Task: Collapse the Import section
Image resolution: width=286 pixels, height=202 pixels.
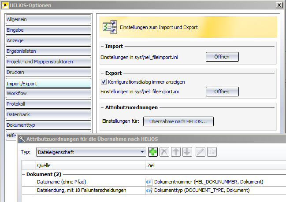Action: 102,47
